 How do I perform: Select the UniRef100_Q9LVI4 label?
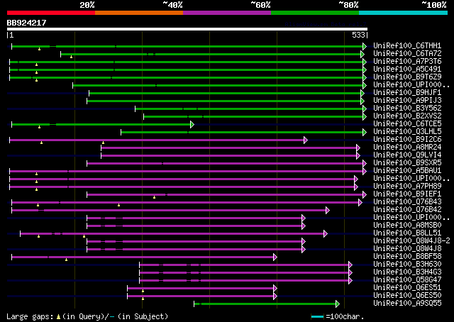click(x=407, y=155)
